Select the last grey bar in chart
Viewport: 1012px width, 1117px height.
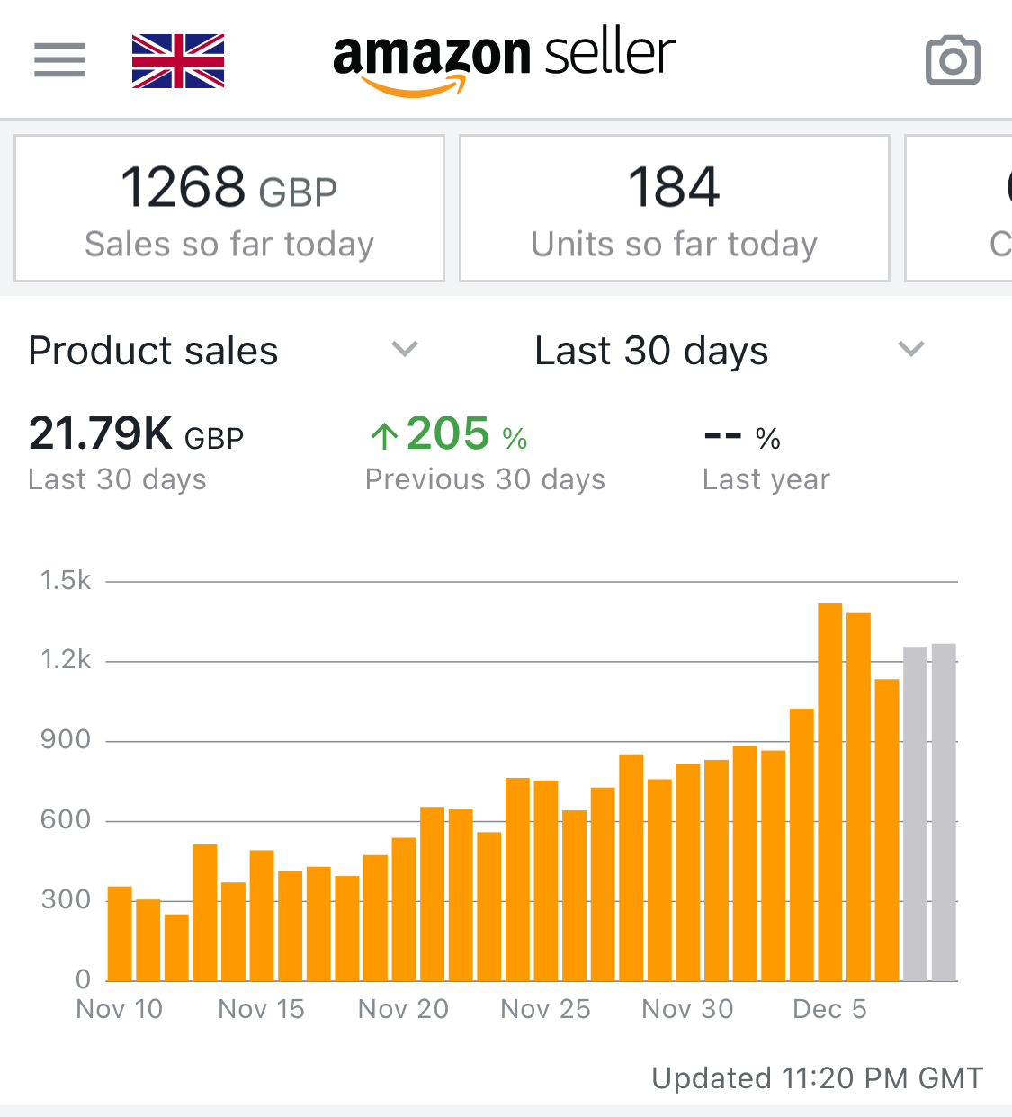(944, 812)
